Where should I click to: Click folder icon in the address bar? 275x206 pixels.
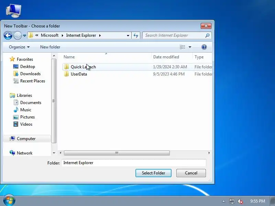click(x=31, y=35)
